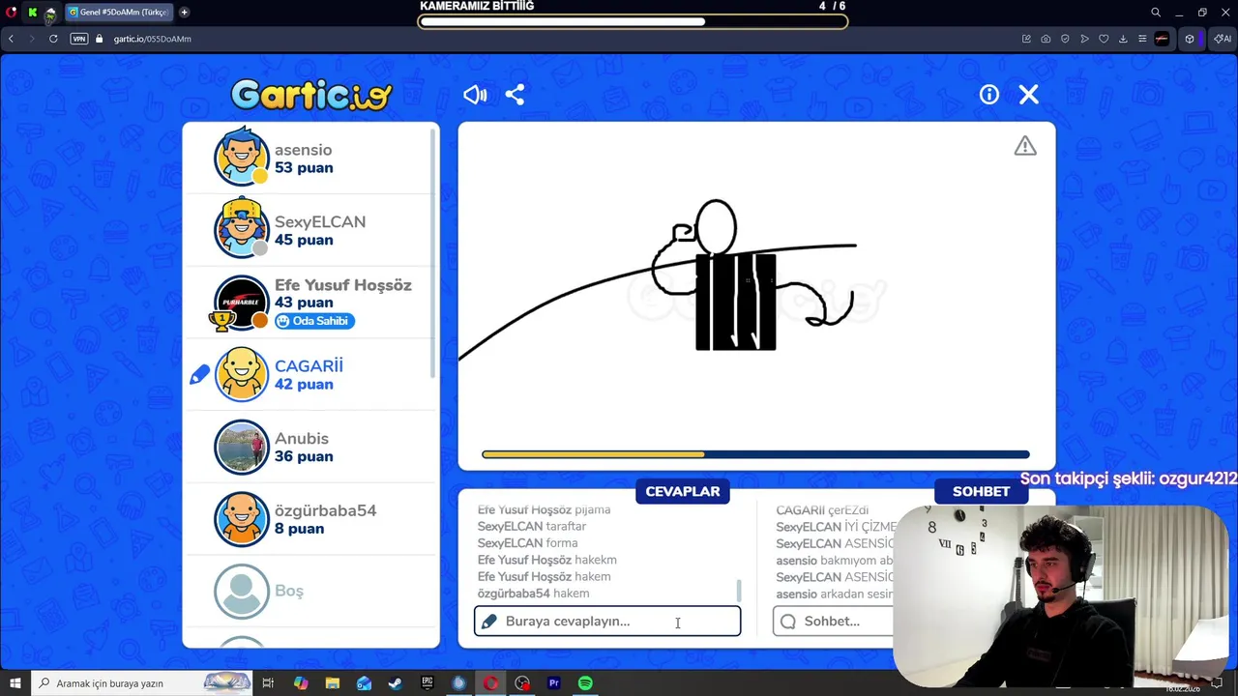Viewport: 1238px width, 696px height.
Task: Reload the gartic.io page
Action: coord(53,39)
